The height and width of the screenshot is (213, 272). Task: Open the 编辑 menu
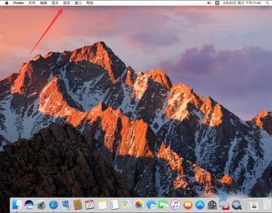(44, 3)
